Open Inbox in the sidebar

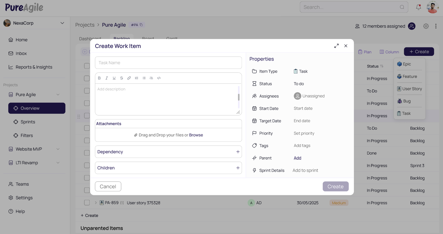click(18, 53)
